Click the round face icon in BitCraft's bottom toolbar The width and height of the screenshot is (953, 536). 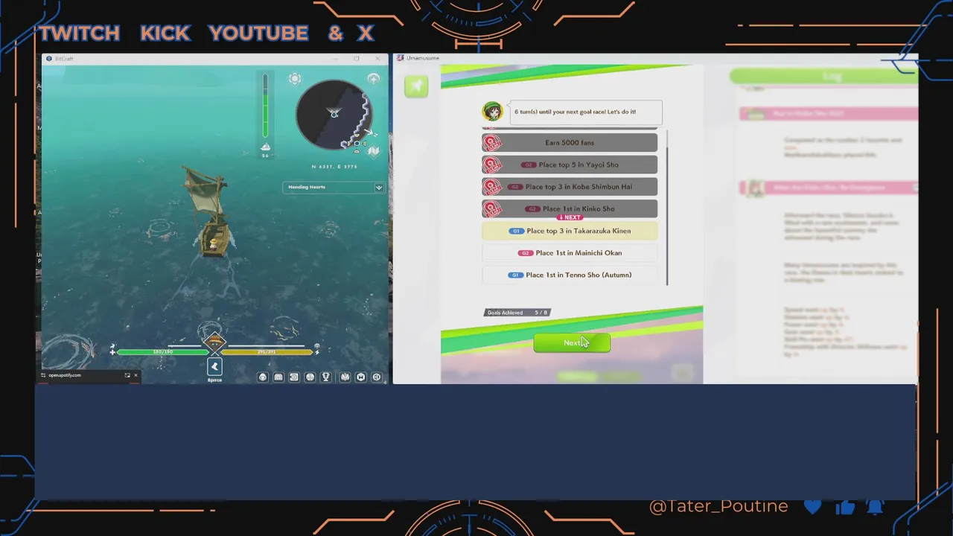point(263,377)
